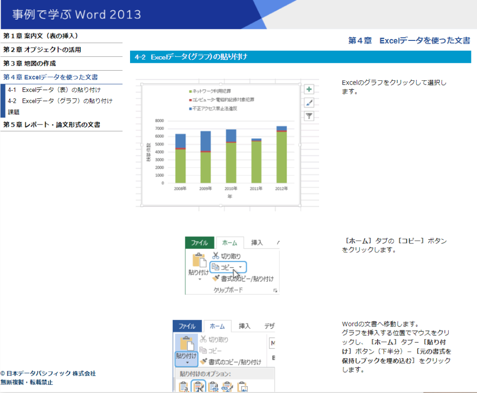Screen dimensions: 477x393
Task: Click the 検挙件数 vertical axis title
Action: [149, 152]
